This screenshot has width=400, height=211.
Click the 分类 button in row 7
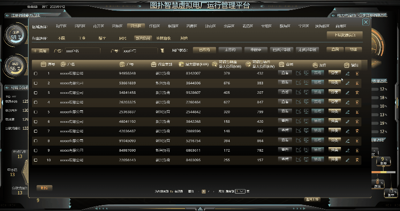click(x=334, y=131)
